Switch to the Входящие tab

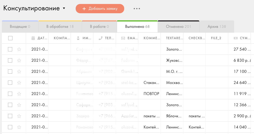[20, 27]
